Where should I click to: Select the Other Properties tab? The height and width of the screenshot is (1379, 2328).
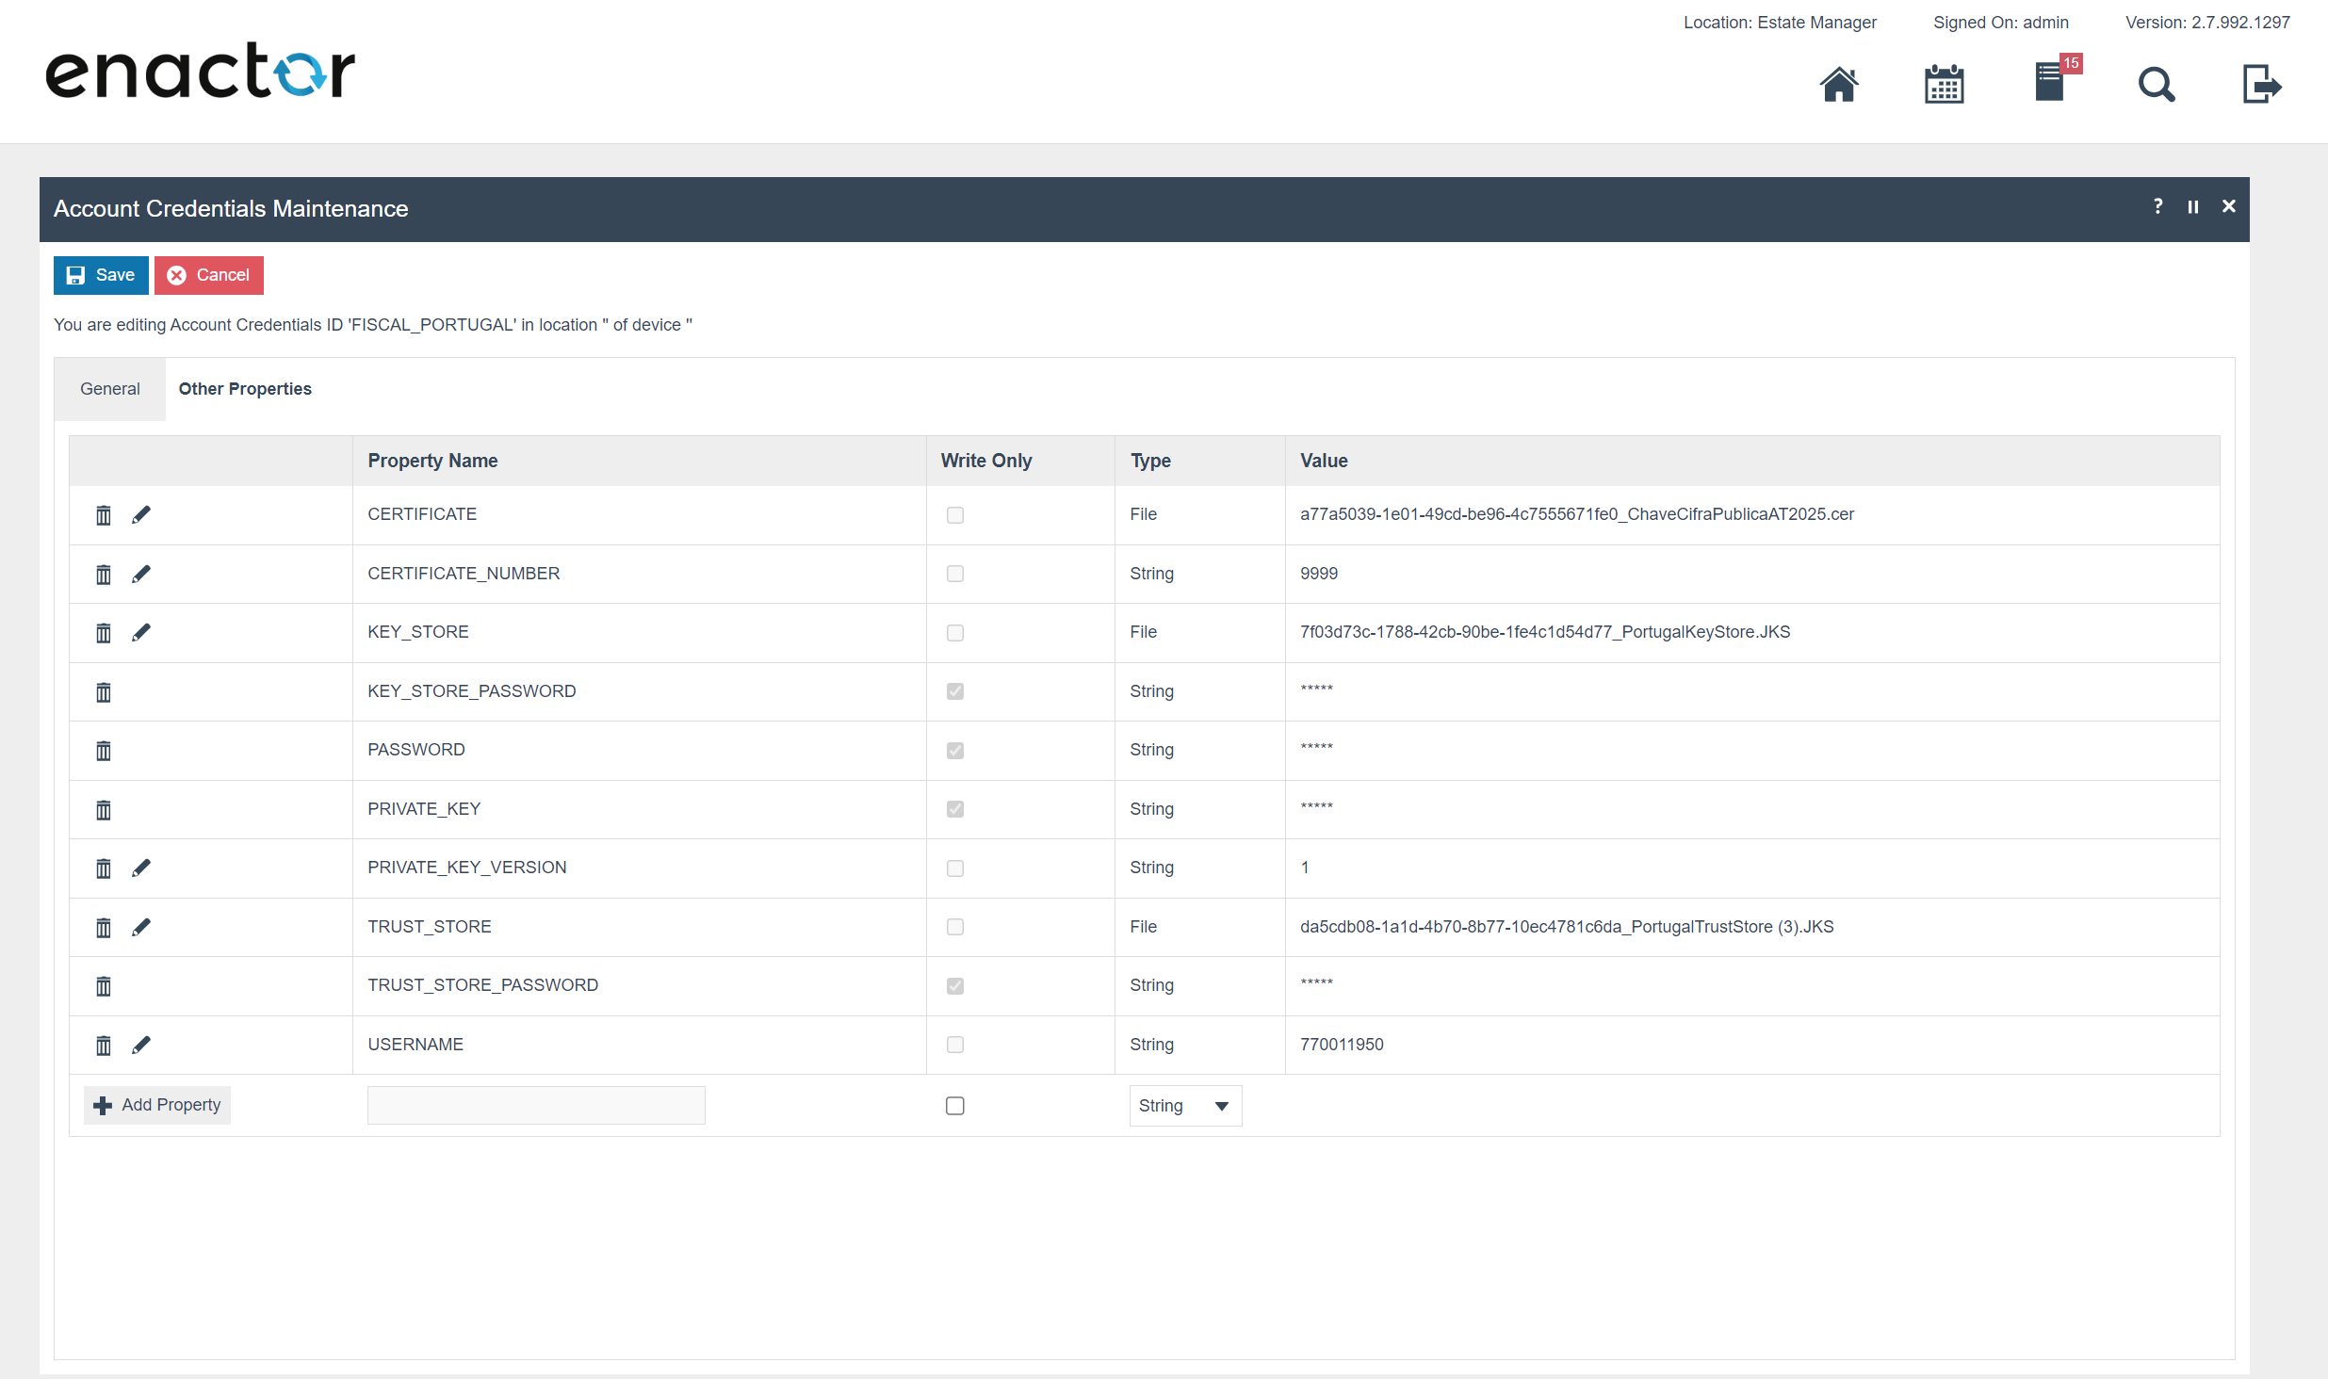point(245,389)
